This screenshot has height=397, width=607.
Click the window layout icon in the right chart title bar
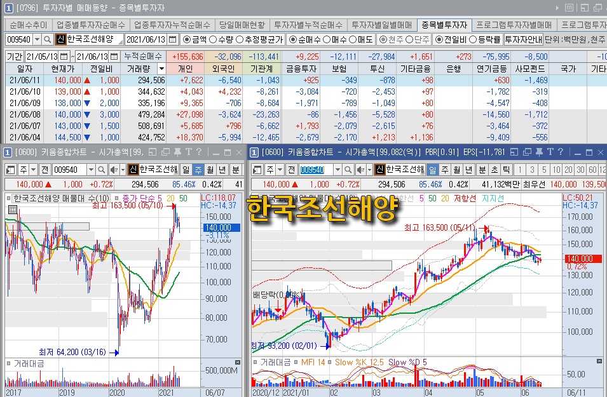point(514,152)
